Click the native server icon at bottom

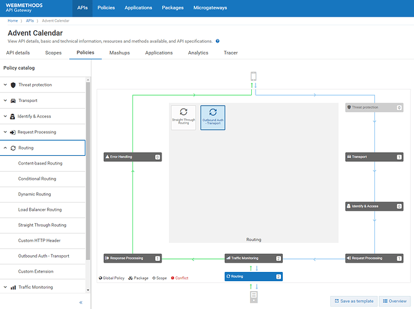(x=253, y=297)
